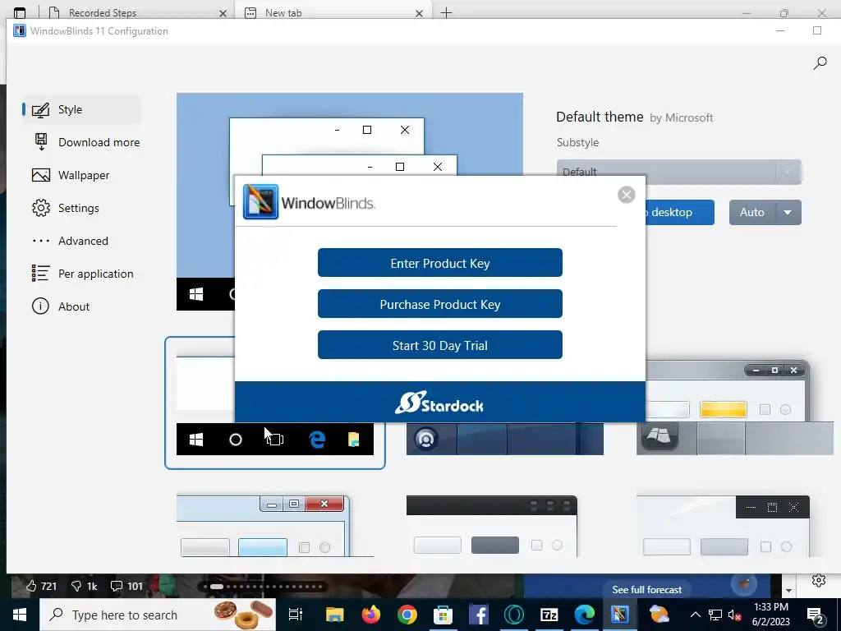This screenshot has height=631, width=841.
Task: Open Microsoft Edge from taskbar
Action: click(x=584, y=615)
